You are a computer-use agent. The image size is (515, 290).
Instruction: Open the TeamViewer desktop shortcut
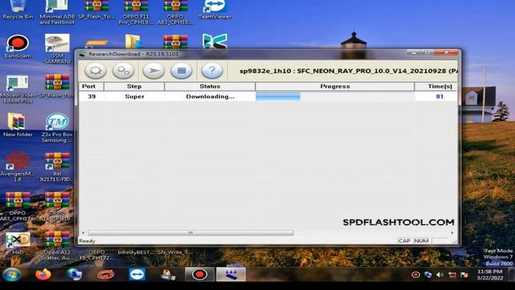(x=215, y=10)
